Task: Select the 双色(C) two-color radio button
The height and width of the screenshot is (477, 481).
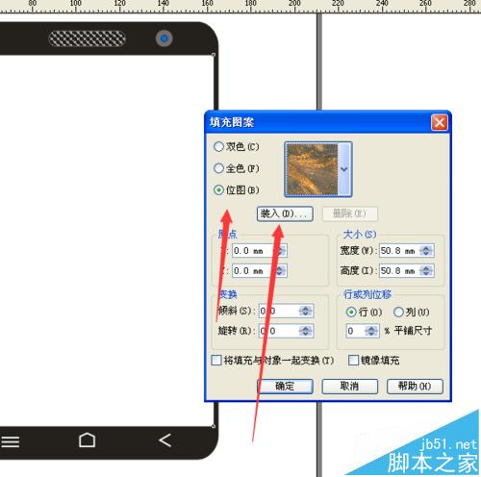Action: (218, 147)
